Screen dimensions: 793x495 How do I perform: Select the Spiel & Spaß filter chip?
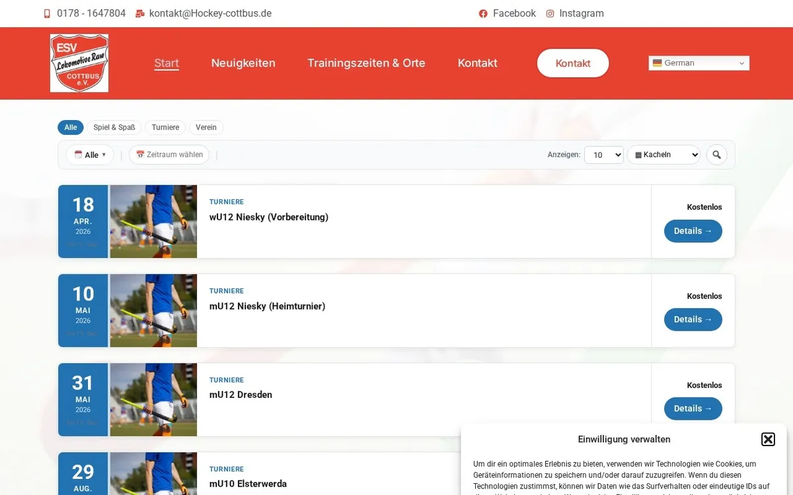pyautogui.click(x=114, y=127)
